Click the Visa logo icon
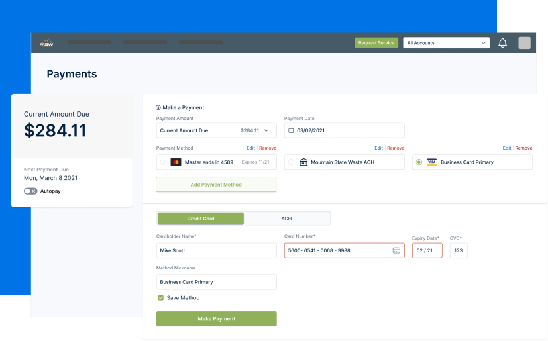This screenshot has height=341, width=548. click(x=431, y=162)
